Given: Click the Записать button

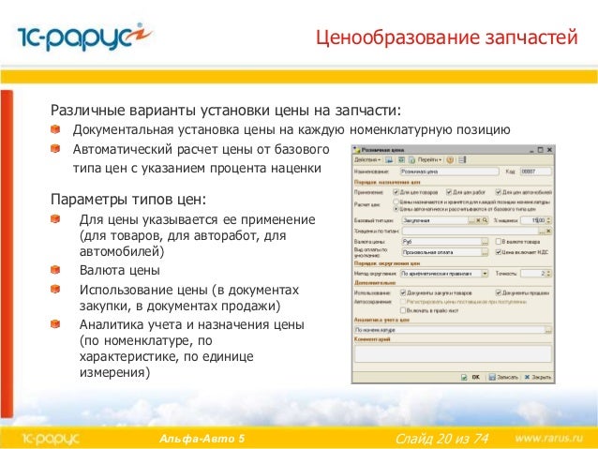Looking at the screenshot, I should click(x=503, y=377).
